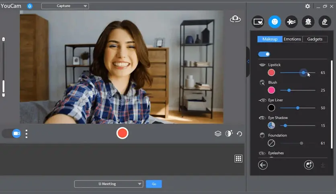Click the red record button
336x194 pixels.
[x=122, y=133]
